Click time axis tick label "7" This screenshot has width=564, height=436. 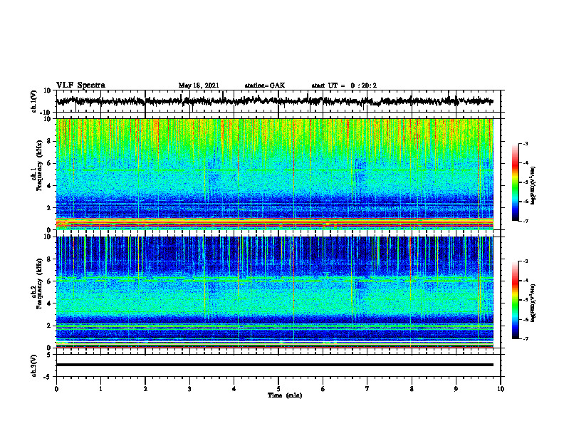click(x=367, y=389)
